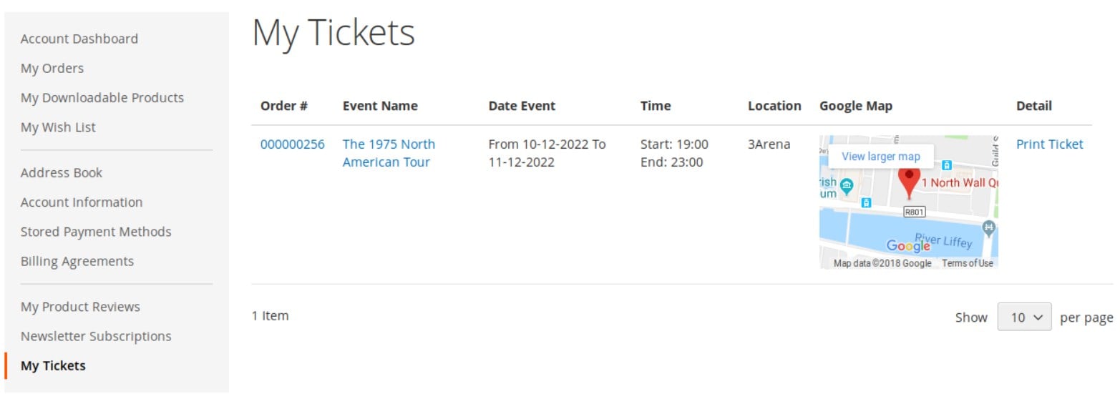Open My Wish List

point(58,127)
